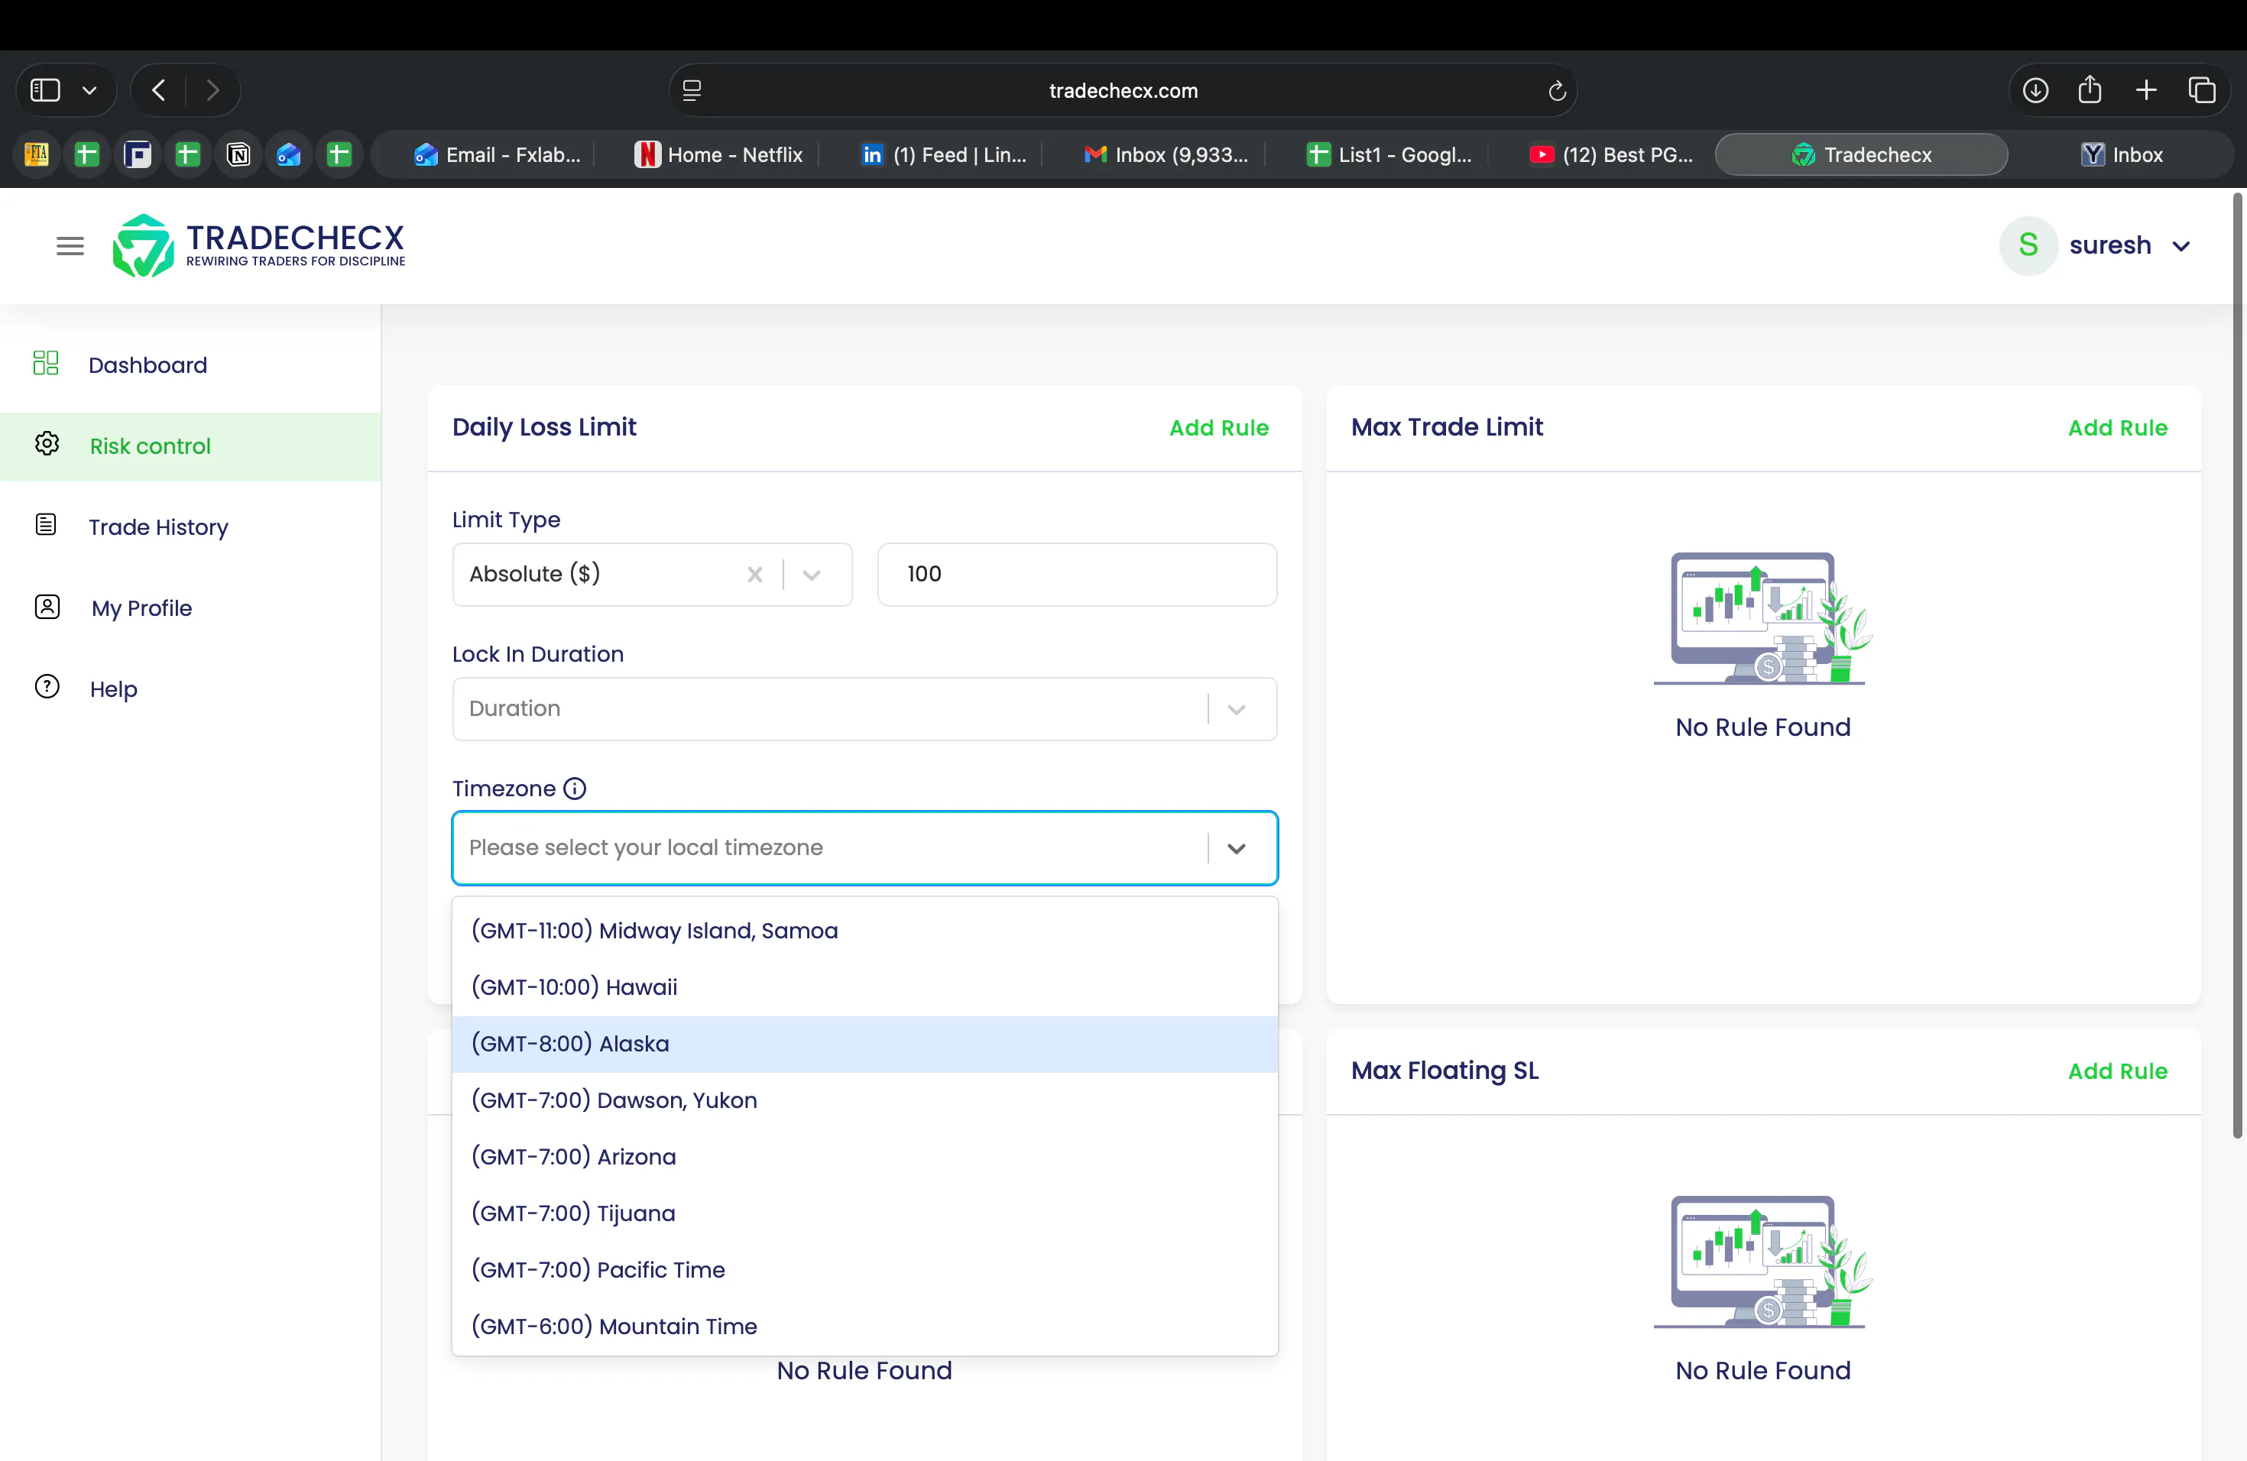Click the Timezone info icon
Screen dimensions: 2247x1461
point(575,789)
